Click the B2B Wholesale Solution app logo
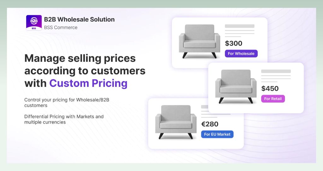 (x=34, y=23)
